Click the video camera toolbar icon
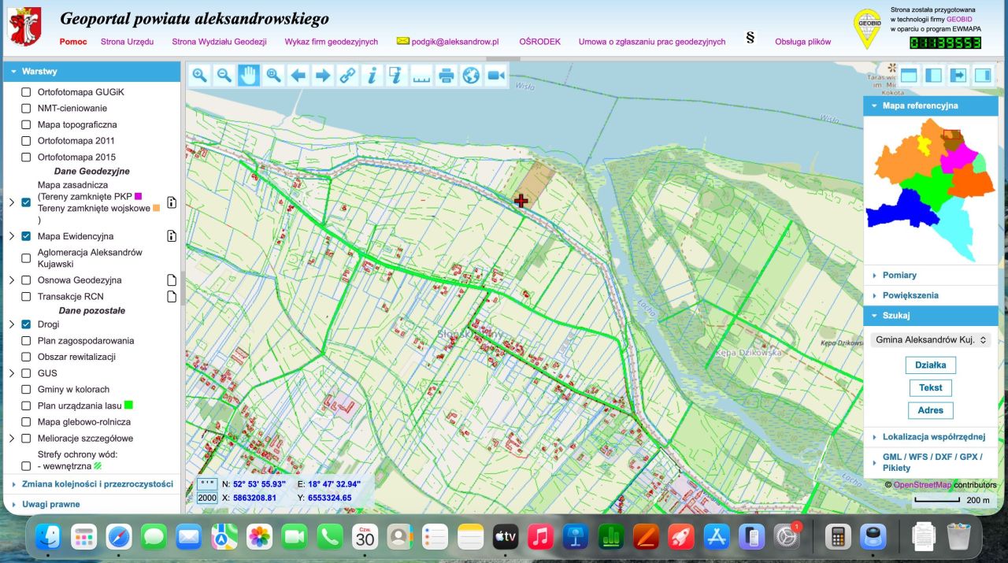This screenshot has width=1008, height=563. tap(495, 76)
